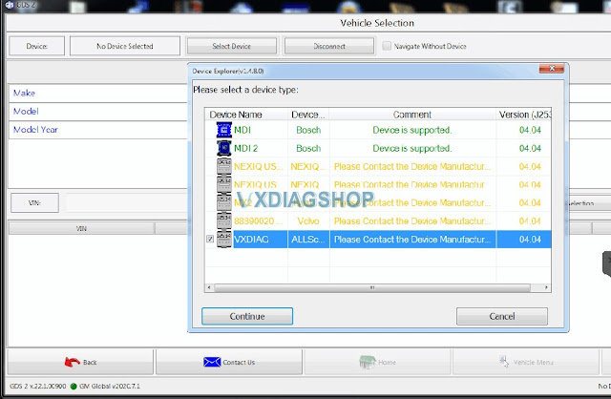Screen dimensions: 611x399
Task: Select the MDI 2 device name
Action: pyautogui.click(x=246, y=148)
